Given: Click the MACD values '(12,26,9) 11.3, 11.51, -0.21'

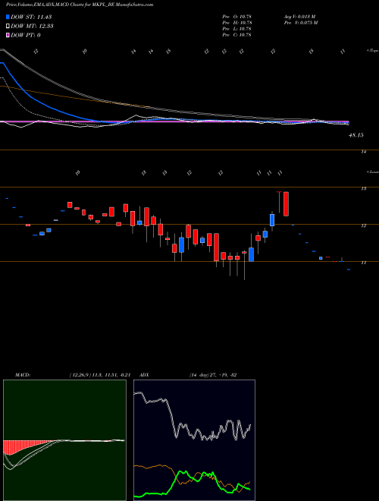Looking at the screenshot, I should (100, 375).
